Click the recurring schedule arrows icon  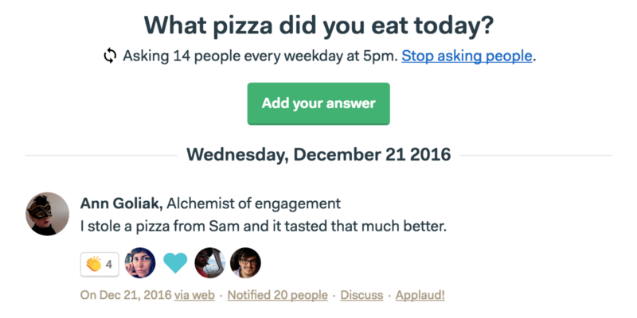point(110,56)
